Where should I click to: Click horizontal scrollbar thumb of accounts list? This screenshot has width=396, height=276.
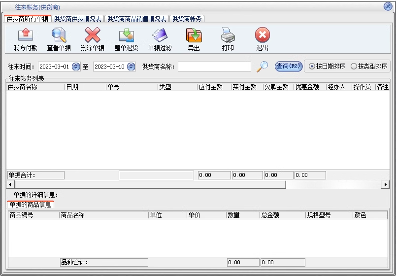149,184
